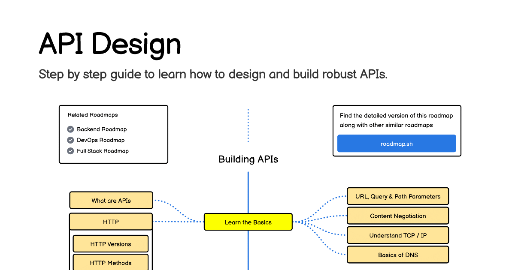The height and width of the screenshot is (270, 515).
Task: Visit roadmap.sh via the blue button
Action: click(x=396, y=144)
